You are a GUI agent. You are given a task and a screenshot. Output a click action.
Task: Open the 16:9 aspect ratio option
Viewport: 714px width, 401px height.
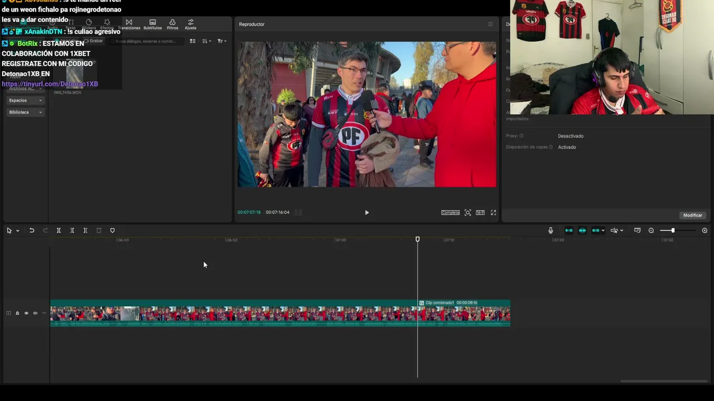click(x=480, y=212)
